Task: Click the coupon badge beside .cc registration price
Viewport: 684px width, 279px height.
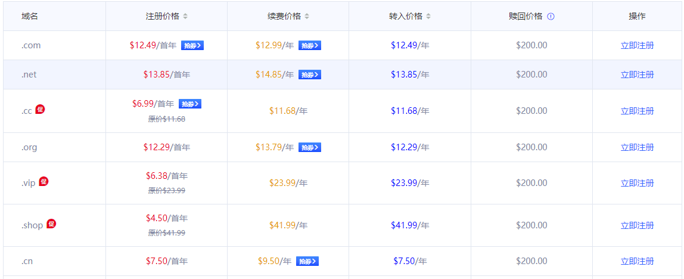Action: pos(190,104)
